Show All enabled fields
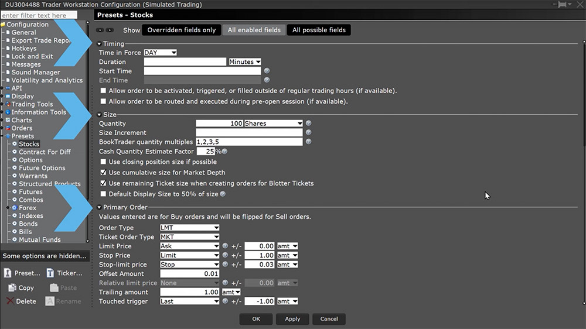This screenshot has width=586, height=329. (254, 30)
